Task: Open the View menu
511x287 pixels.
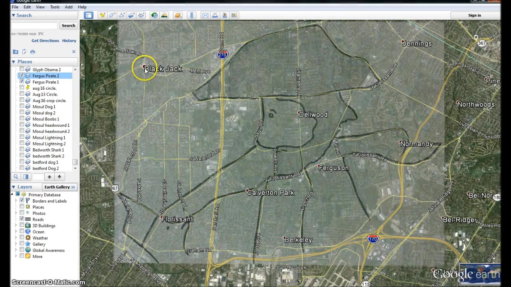Action: [x=40, y=7]
